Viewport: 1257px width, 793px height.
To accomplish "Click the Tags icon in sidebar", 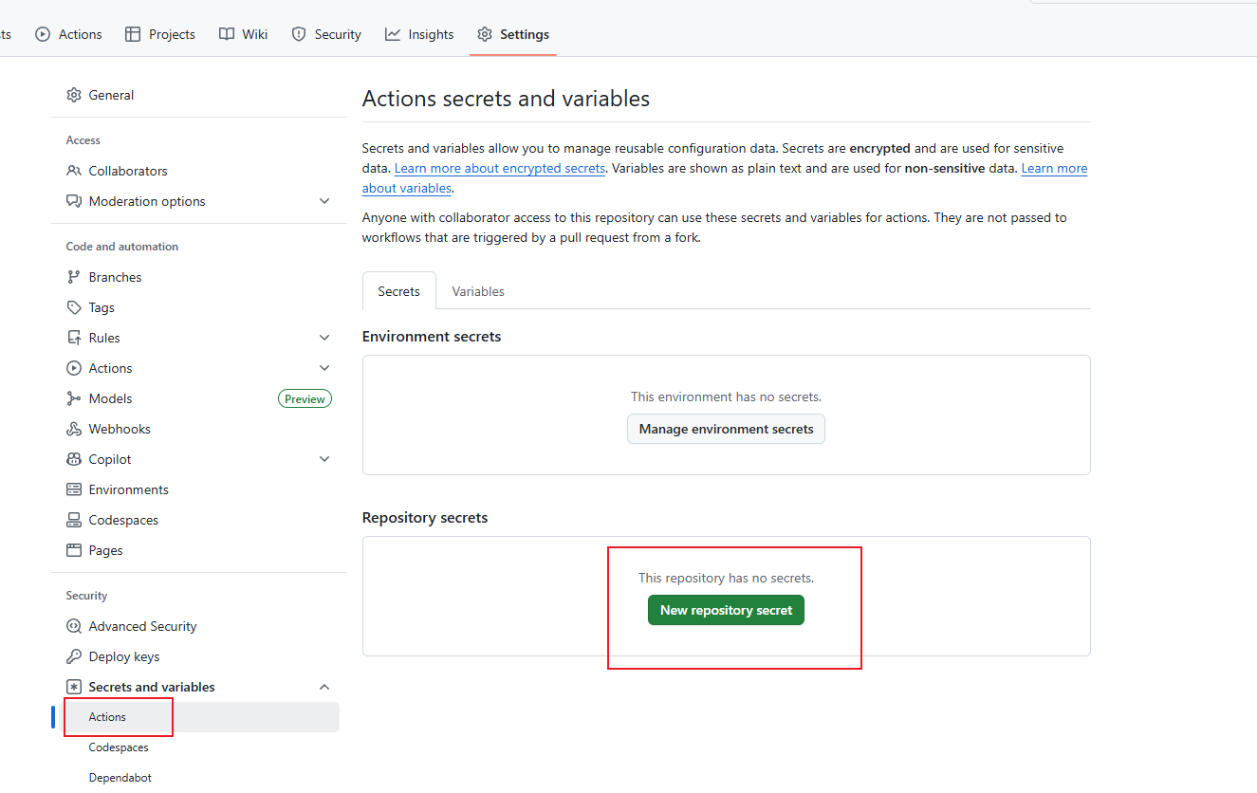I will pos(74,307).
